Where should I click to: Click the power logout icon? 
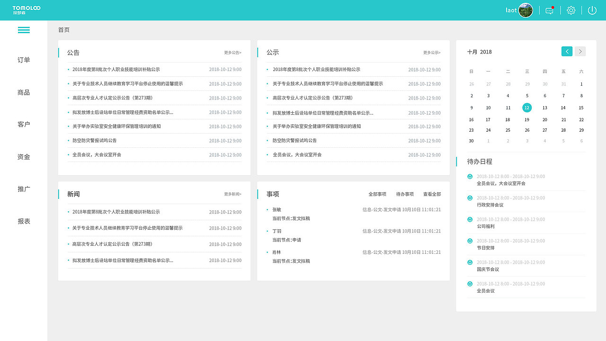pyautogui.click(x=592, y=10)
